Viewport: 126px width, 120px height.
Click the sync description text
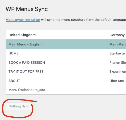pyautogui.click(x=83, y=20)
